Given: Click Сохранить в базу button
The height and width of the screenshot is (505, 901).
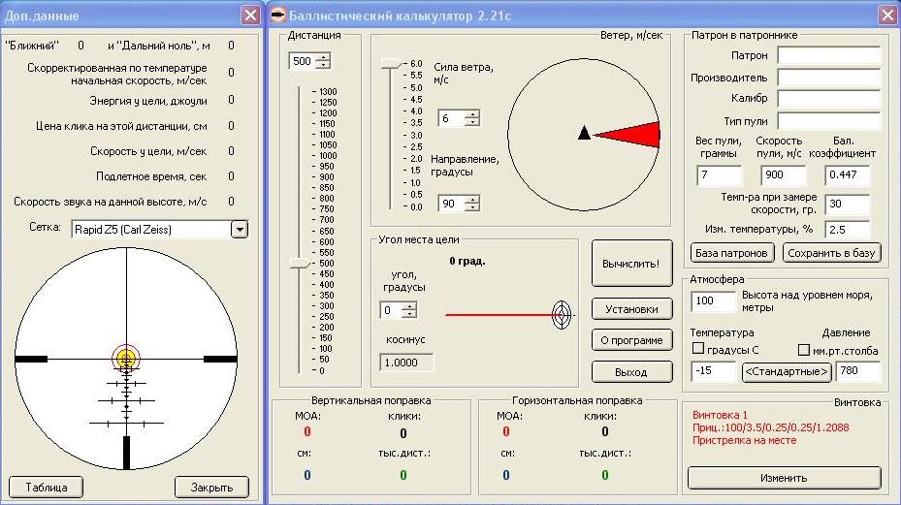Looking at the screenshot, I should tap(831, 253).
